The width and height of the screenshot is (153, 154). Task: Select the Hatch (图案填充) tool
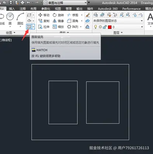(x=29, y=27)
